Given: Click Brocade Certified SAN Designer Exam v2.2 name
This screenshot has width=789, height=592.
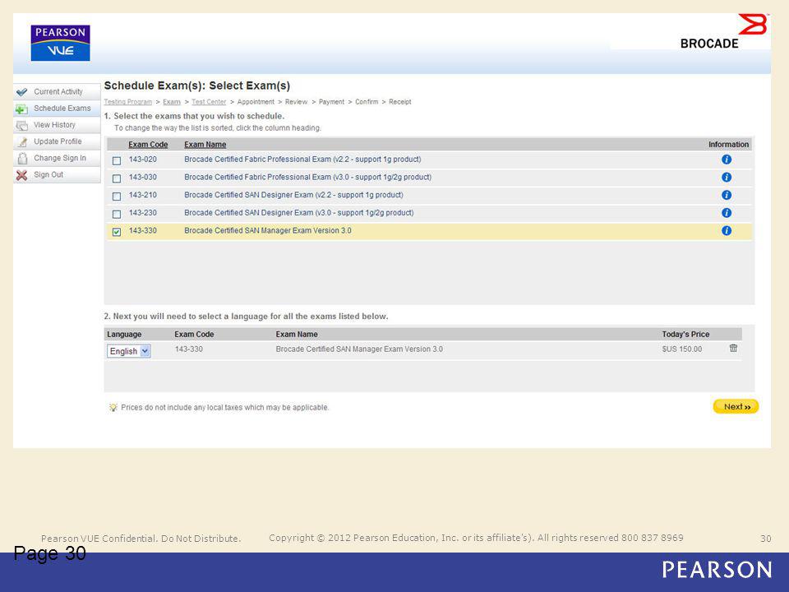Looking at the screenshot, I should click(x=293, y=195).
